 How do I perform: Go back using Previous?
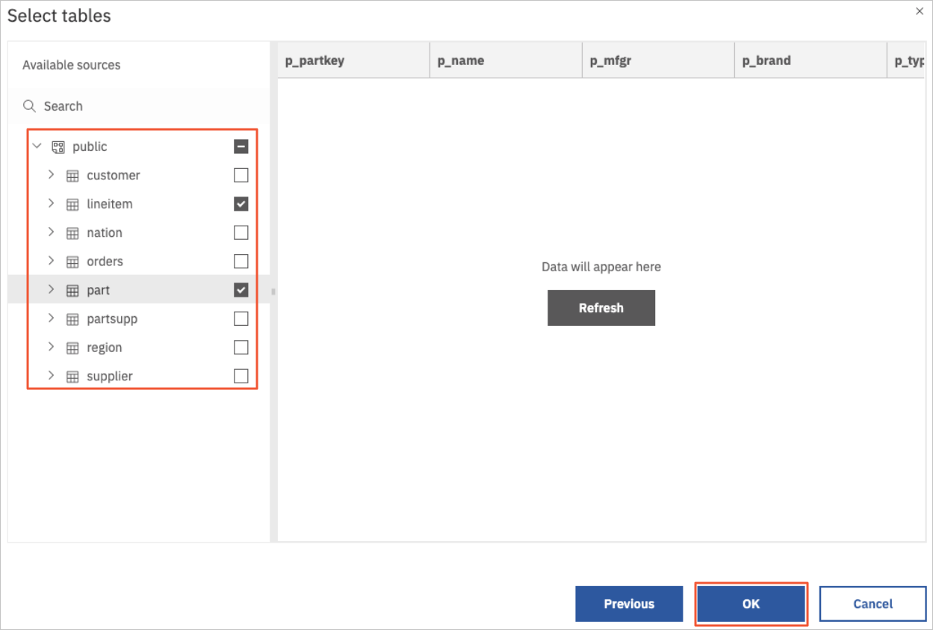[629, 604]
